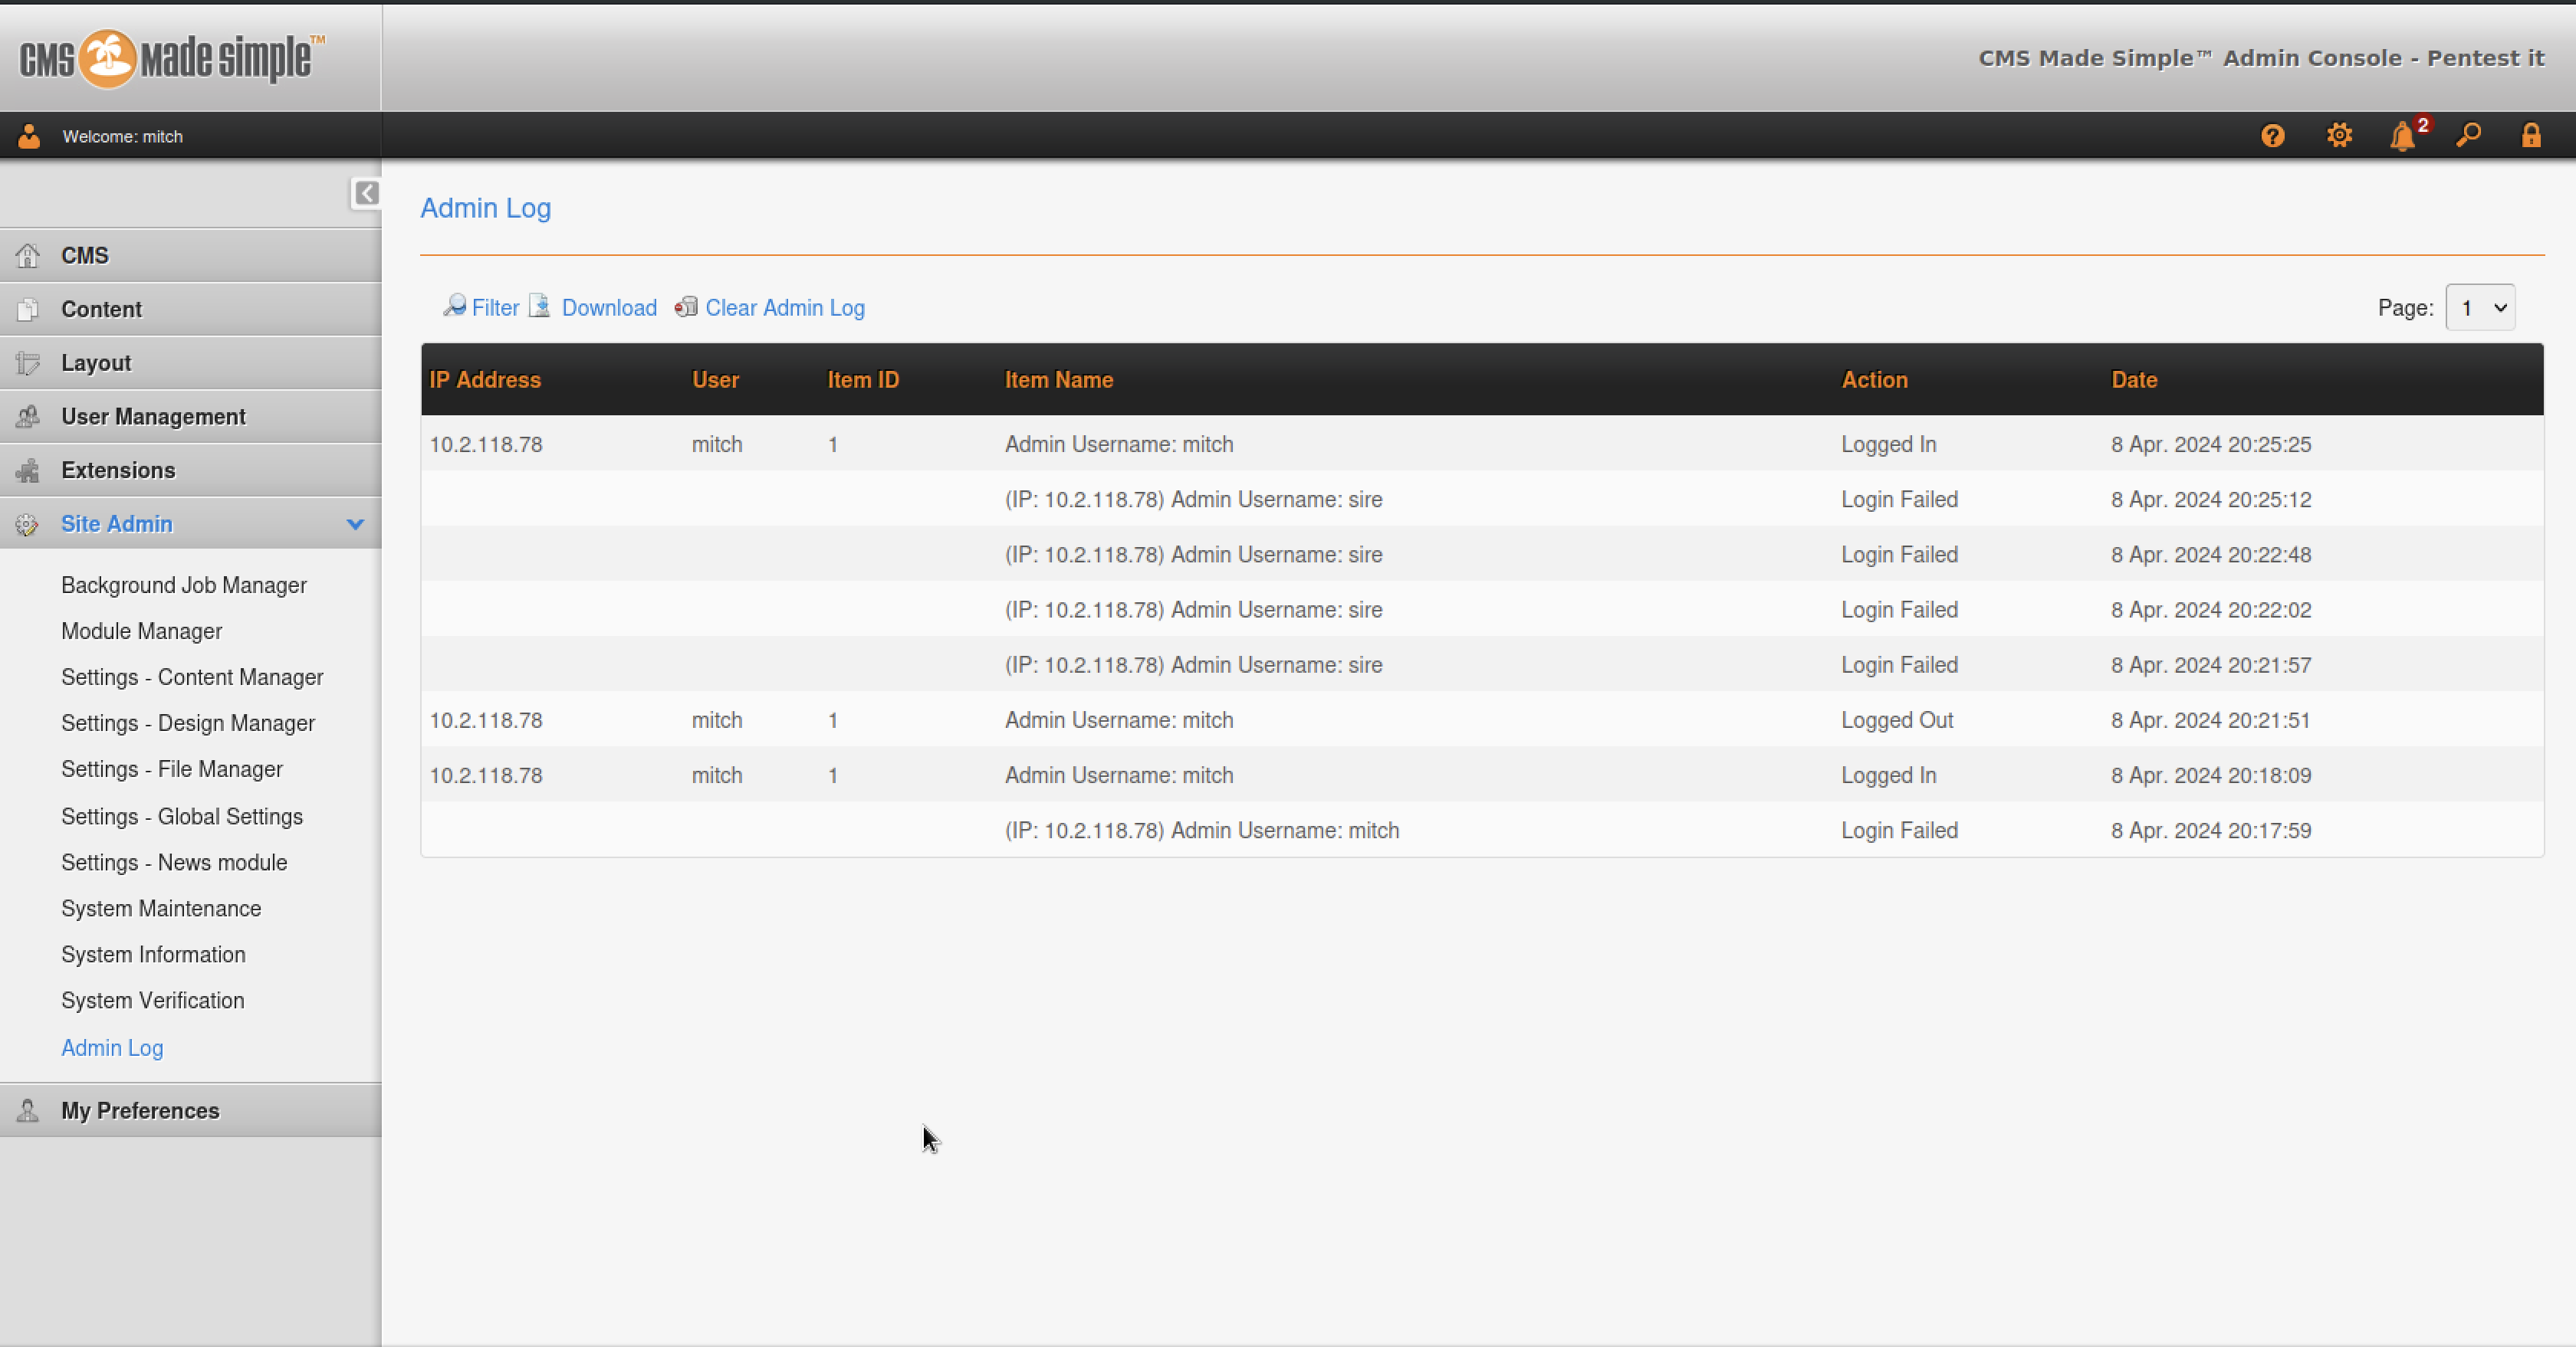Click the User column header
2576x1347 pixels.
[x=715, y=380]
